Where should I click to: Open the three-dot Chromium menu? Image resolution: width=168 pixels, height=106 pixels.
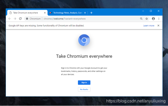tap(159, 19)
